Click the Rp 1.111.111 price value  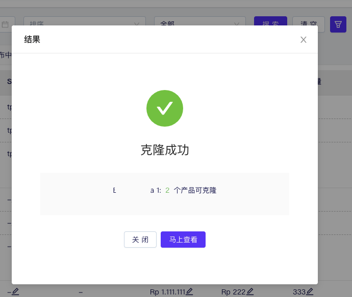coord(167,292)
